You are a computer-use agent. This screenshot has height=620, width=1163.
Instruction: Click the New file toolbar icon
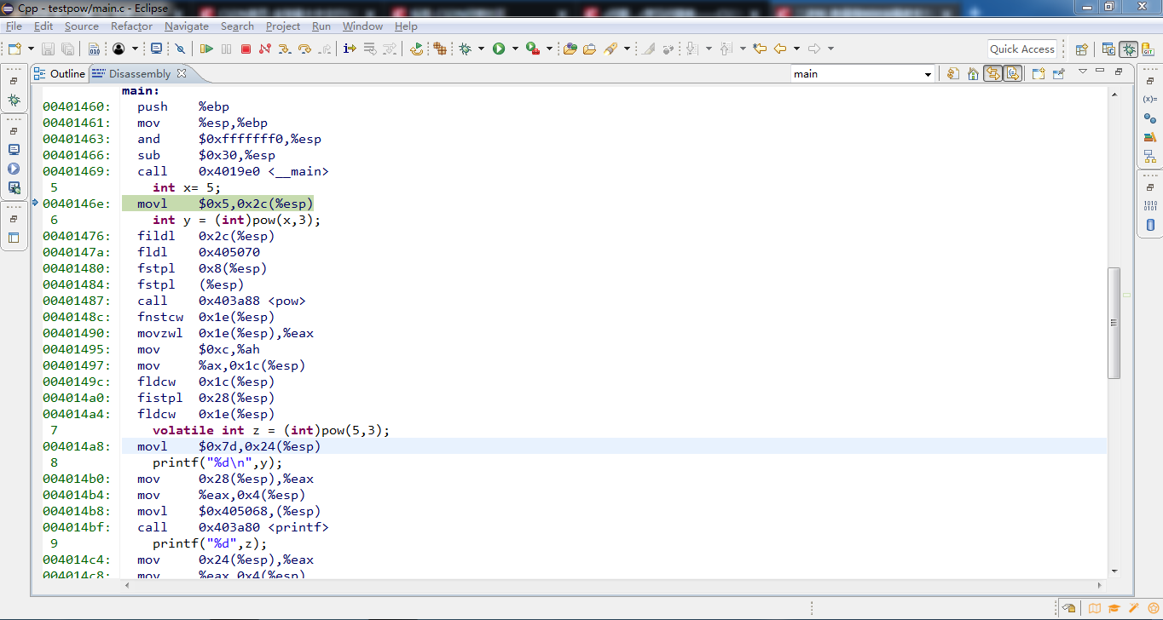point(15,49)
